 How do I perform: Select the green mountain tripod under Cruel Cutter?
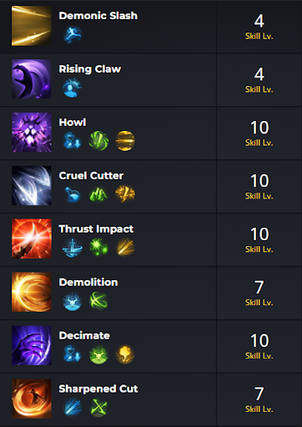point(98,194)
